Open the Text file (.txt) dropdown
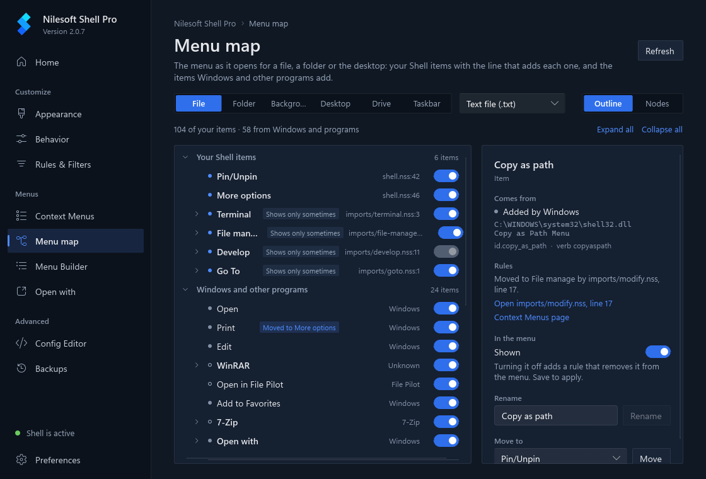This screenshot has height=479, width=706. (x=512, y=103)
